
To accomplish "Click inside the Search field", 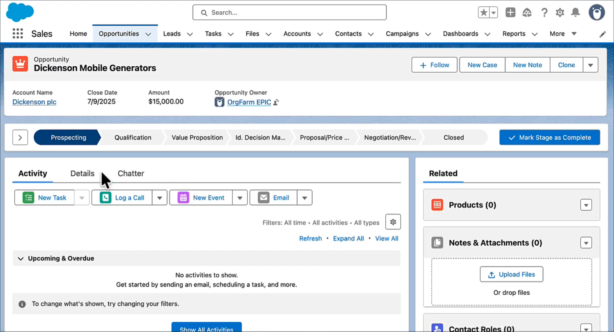I will (289, 12).
